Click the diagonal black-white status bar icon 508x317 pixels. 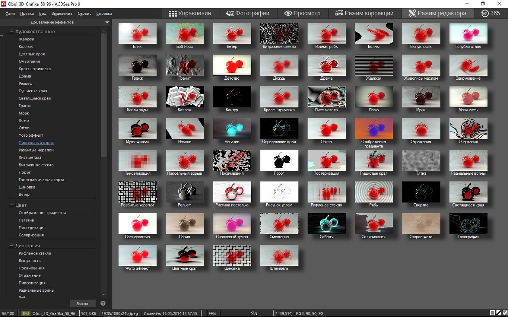[498, 313]
